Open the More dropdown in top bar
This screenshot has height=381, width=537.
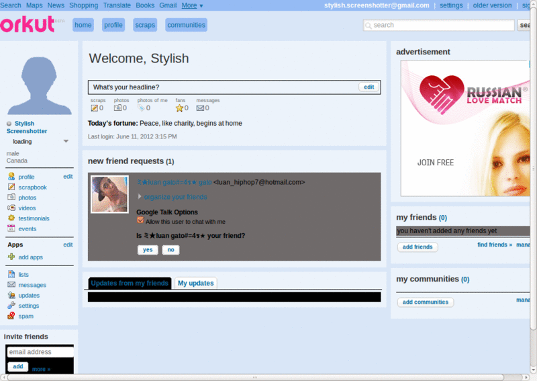click(x=192, y=5)
